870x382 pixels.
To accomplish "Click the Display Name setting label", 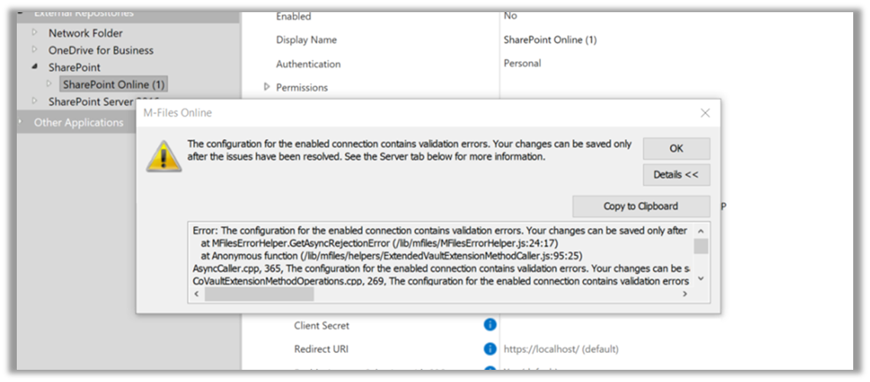I will pyautogui.click(x=306, y=40).
